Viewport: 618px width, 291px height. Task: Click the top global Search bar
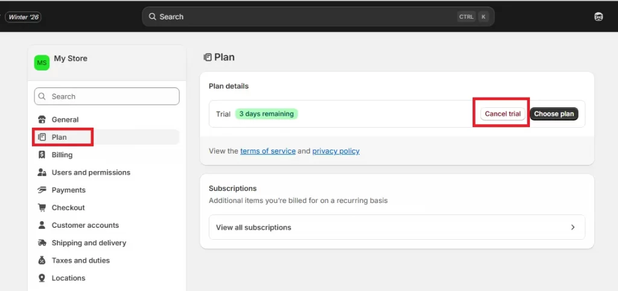click(302, 17)
